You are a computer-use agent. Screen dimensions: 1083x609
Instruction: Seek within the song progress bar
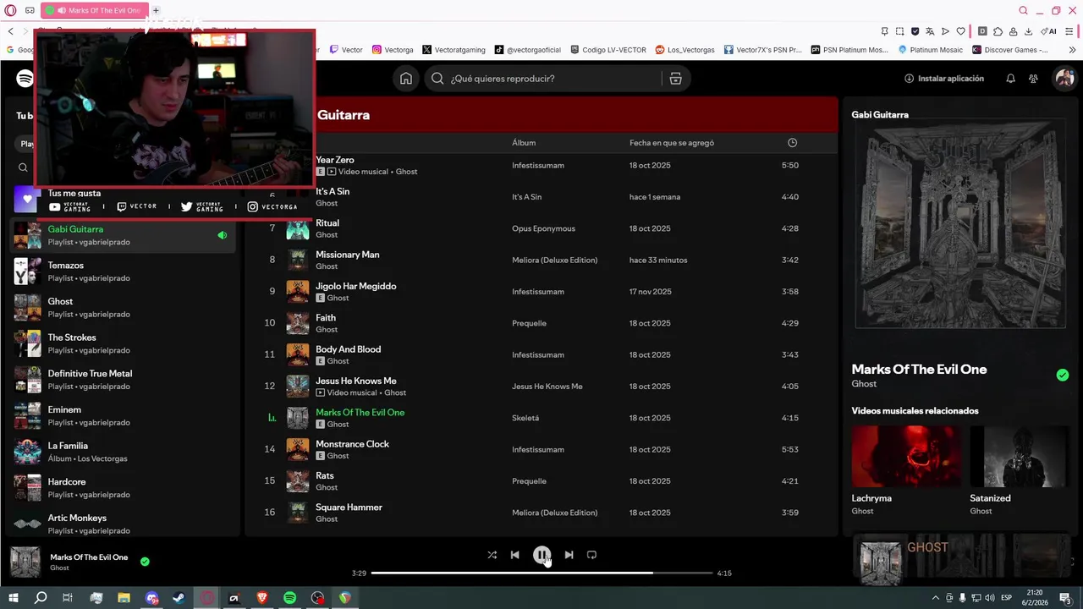point(541,573)
